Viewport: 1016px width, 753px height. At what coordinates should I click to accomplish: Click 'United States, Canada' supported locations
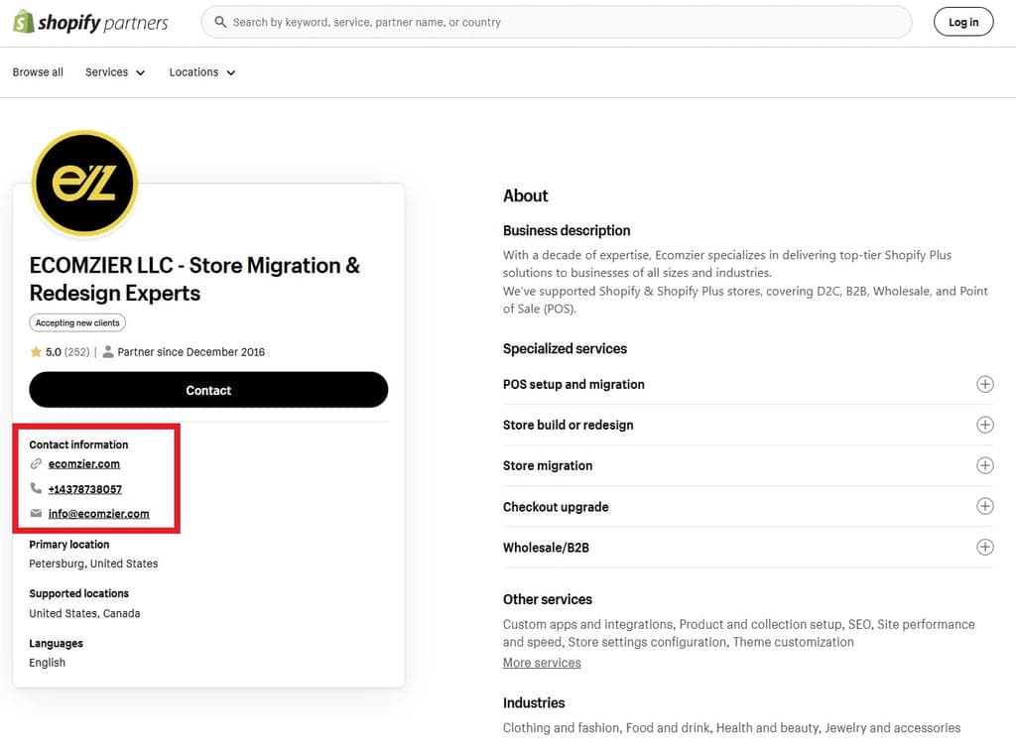point(84,613)
